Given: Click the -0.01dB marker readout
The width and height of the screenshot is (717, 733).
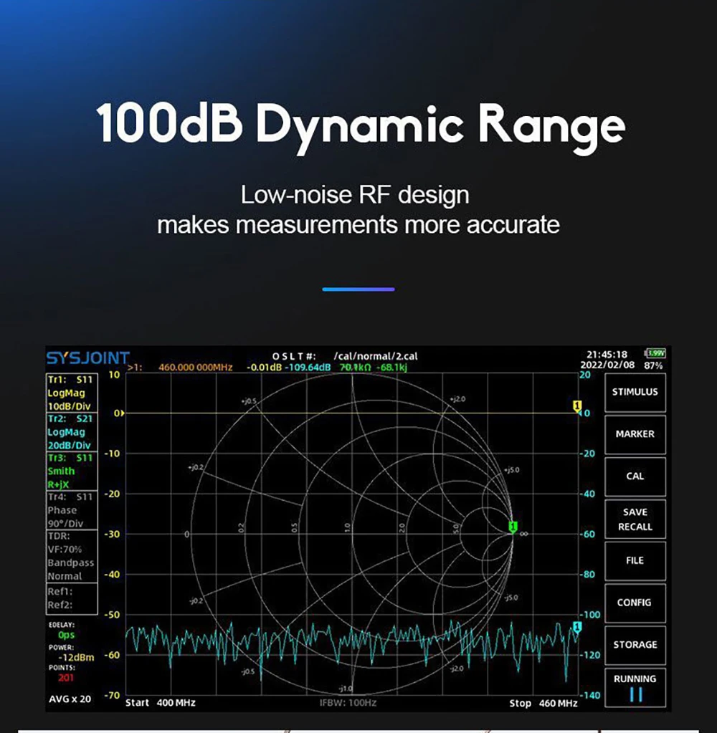Looking at the screenshot, I should coord(265,368).
